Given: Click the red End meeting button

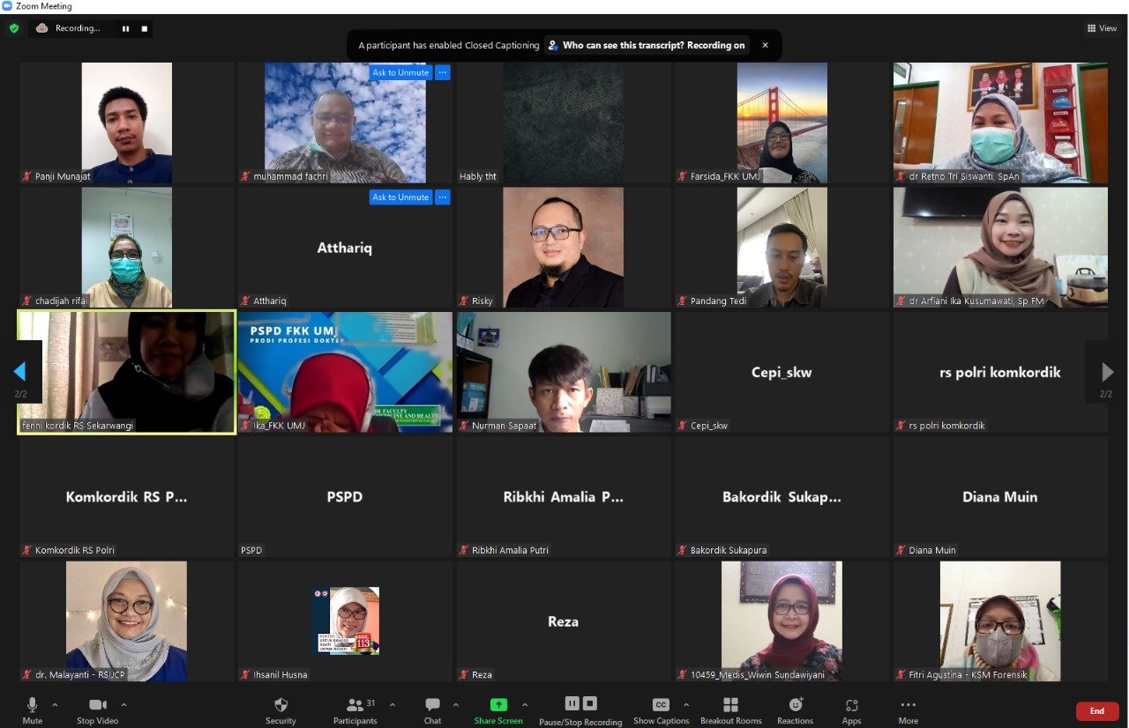Looking at the screenshot, I should (x=1097, y=711).
